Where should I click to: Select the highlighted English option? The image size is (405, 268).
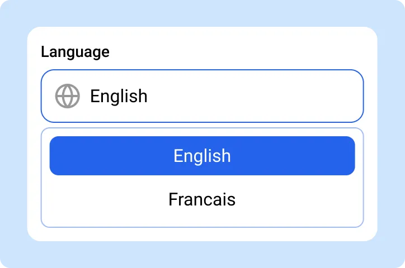tap(202, 156)
